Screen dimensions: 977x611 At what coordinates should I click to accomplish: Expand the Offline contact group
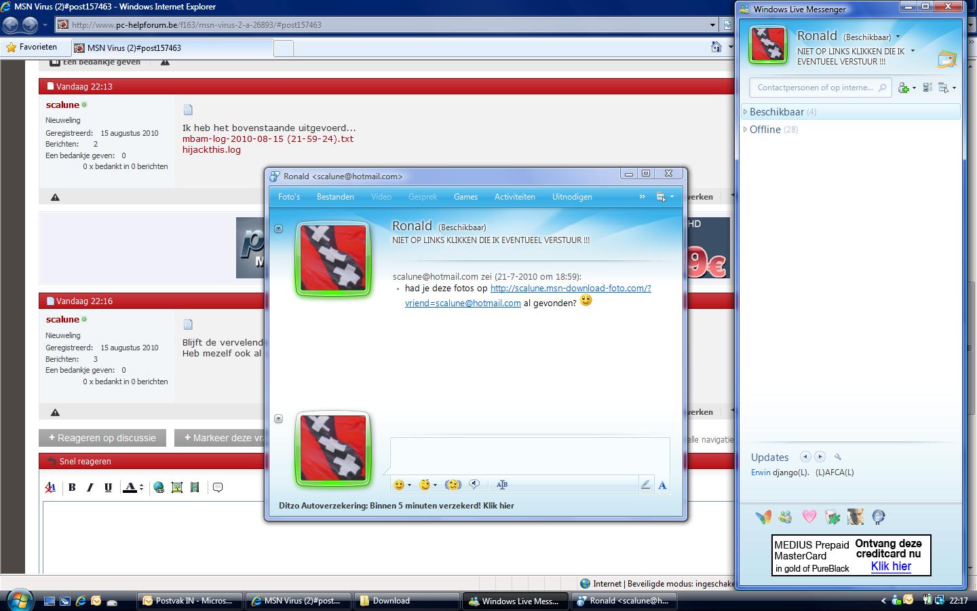(x=745, y=130)
